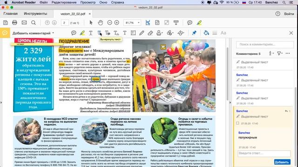Switch to the Главная tab
The image size is (298, 167).
click(x=10, y=13)
